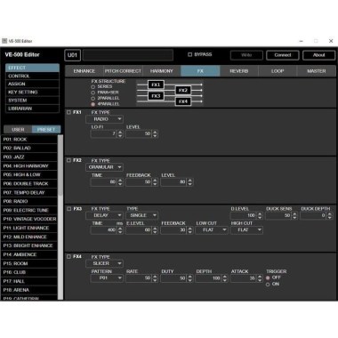The width and height of the screenshot is (338, 338).
Task: Click the About button
Action: pyautogui.click(x=318, y=55)
